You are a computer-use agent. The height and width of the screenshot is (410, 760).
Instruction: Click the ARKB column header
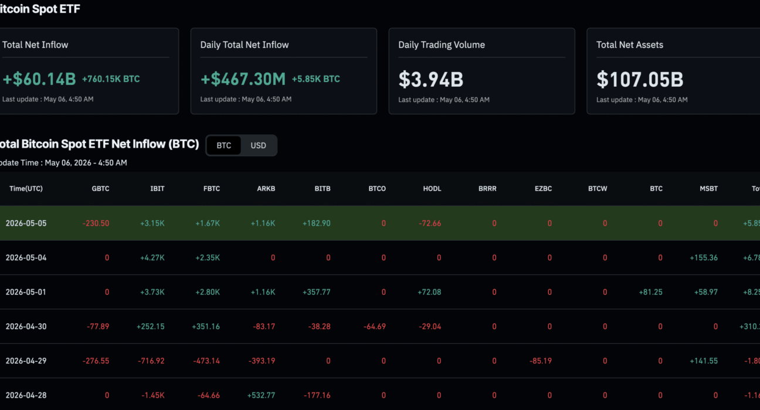click(x=266, y=189)
